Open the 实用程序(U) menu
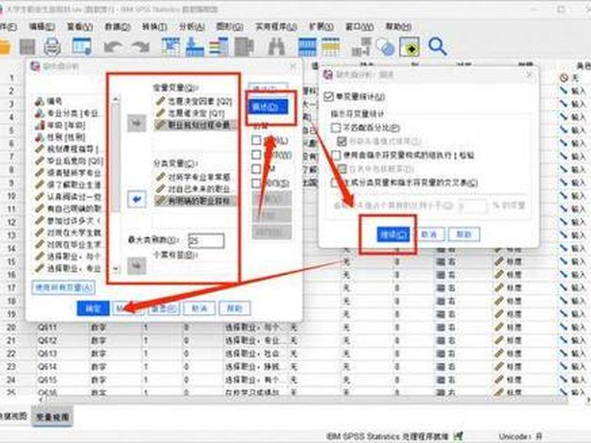 (x=276, y=27)
